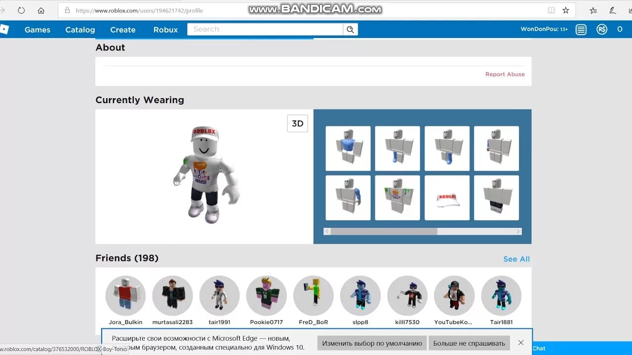Click the Add notes pen icon
The width and height of the screenshot is (632, 355).
pos(613,10)
